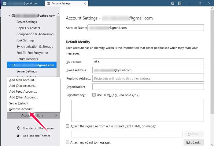This screenshot has height=146, width=214.
Task: Click the signature file path field
Action: tap(127, 134)
